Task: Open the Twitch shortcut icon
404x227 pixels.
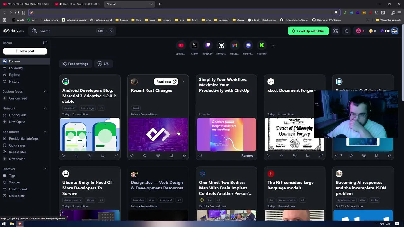Action: (208, 45)
